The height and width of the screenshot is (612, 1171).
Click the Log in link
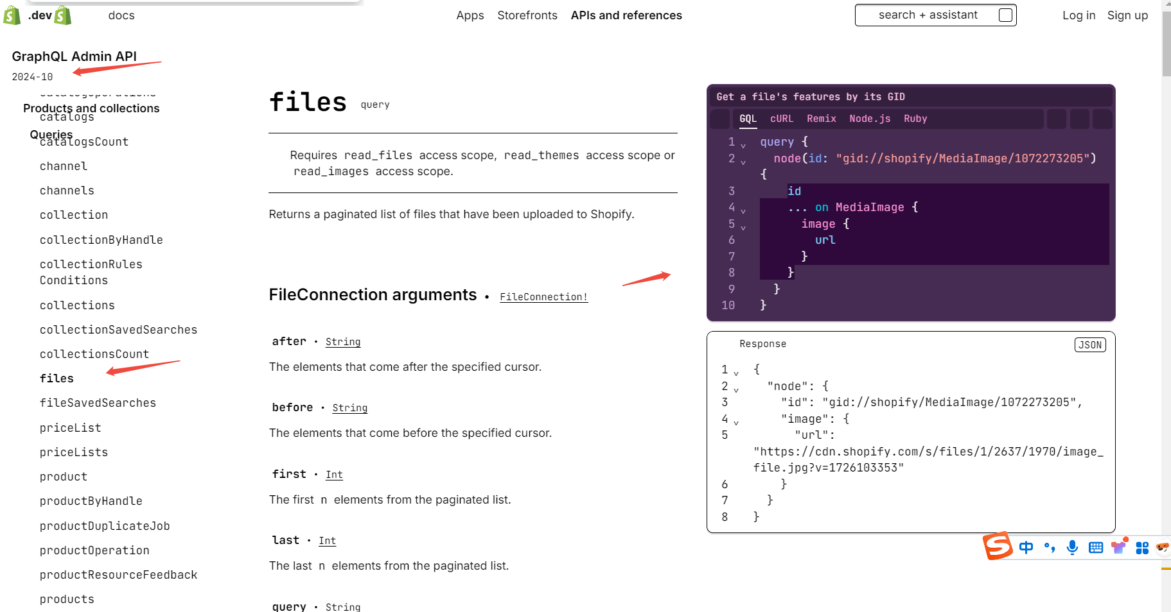pos(1079,15)
